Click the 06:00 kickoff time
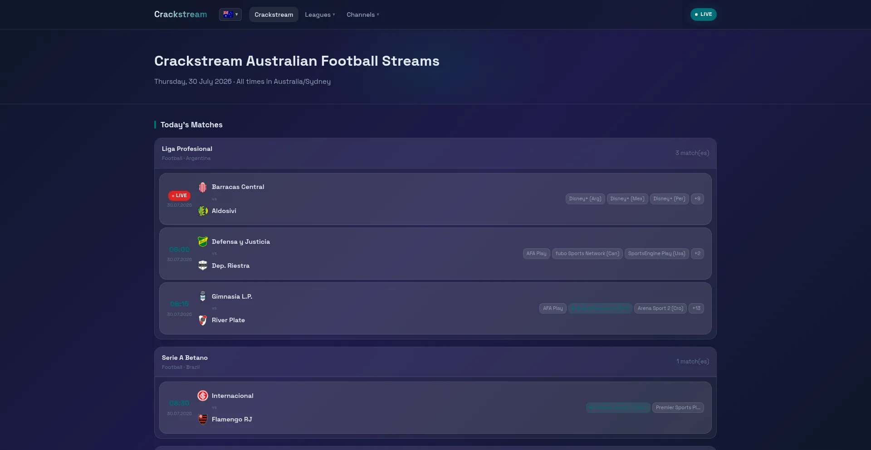 [x=179, y=250]
